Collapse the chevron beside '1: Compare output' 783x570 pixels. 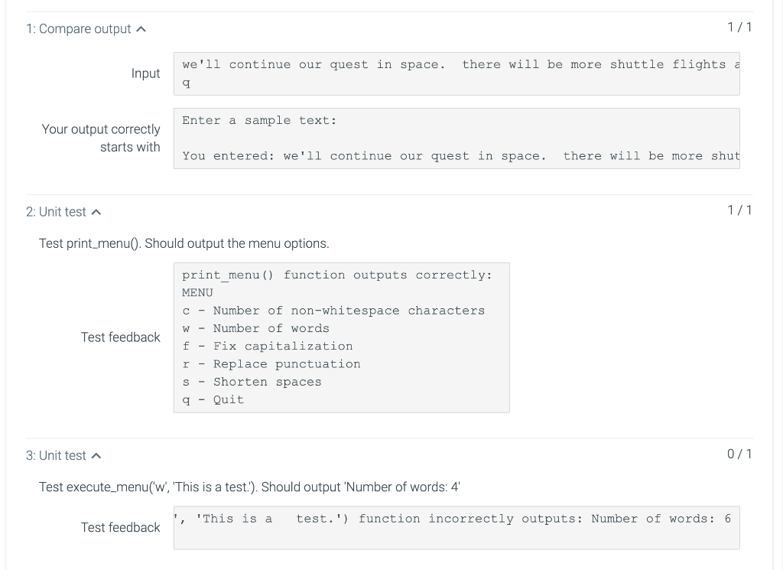click(141, 29)
